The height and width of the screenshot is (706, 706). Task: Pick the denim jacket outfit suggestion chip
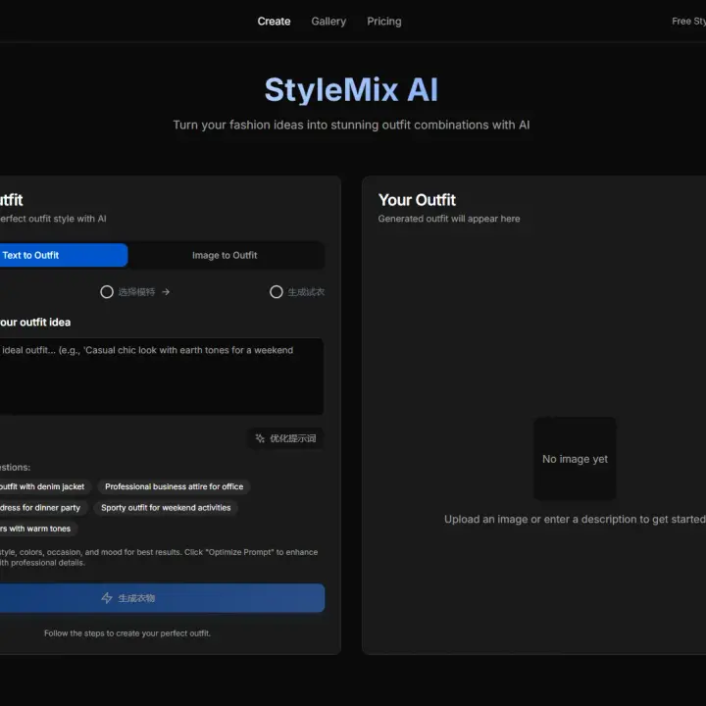[43, 486]
